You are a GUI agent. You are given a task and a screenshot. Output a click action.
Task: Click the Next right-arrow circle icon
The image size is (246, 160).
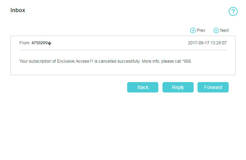click(x=216, y=30)
